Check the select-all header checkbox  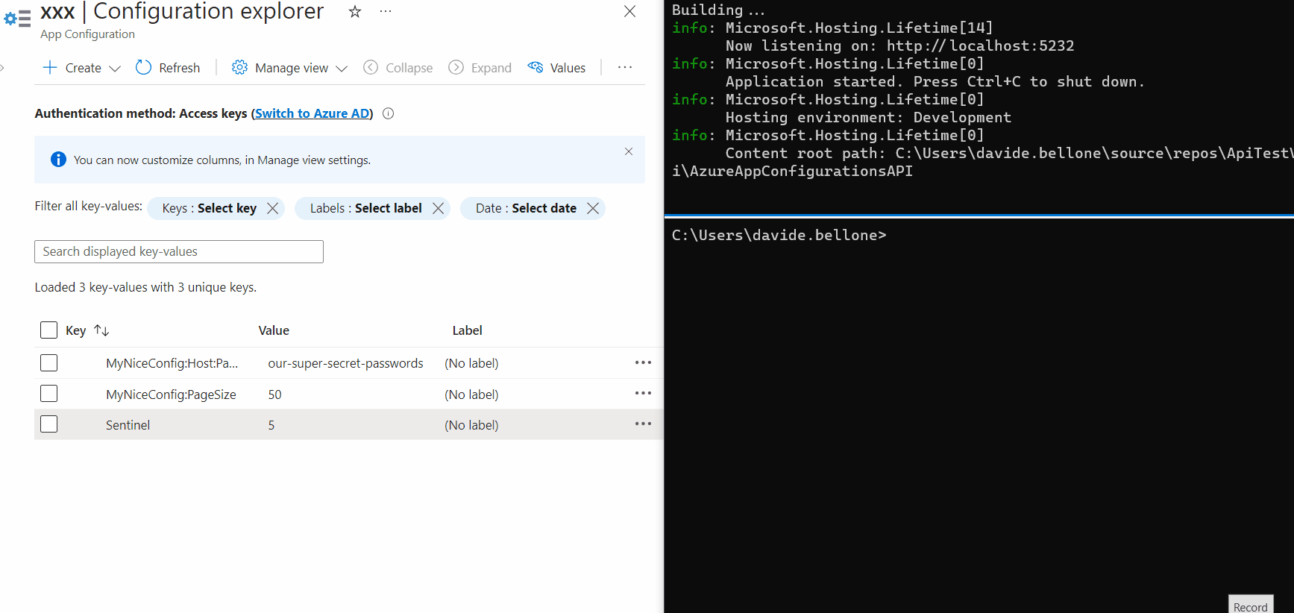click(x=48, y=330)
